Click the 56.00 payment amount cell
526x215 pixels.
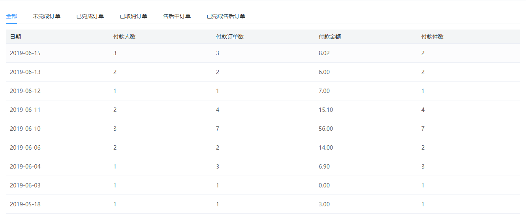tap(326, 129)
